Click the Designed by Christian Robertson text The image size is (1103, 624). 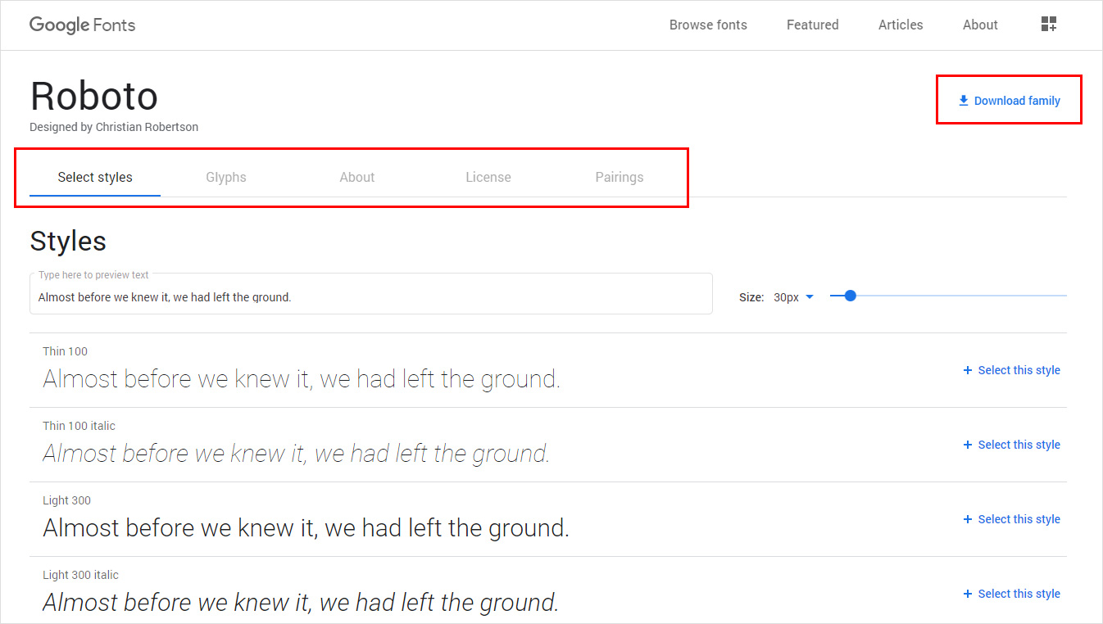(x=114, y=127)
